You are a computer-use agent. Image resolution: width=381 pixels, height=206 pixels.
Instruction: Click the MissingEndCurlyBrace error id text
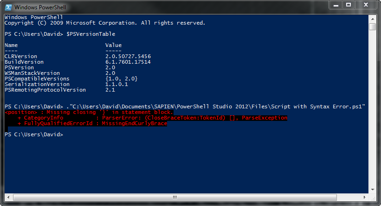pos(135,123)
